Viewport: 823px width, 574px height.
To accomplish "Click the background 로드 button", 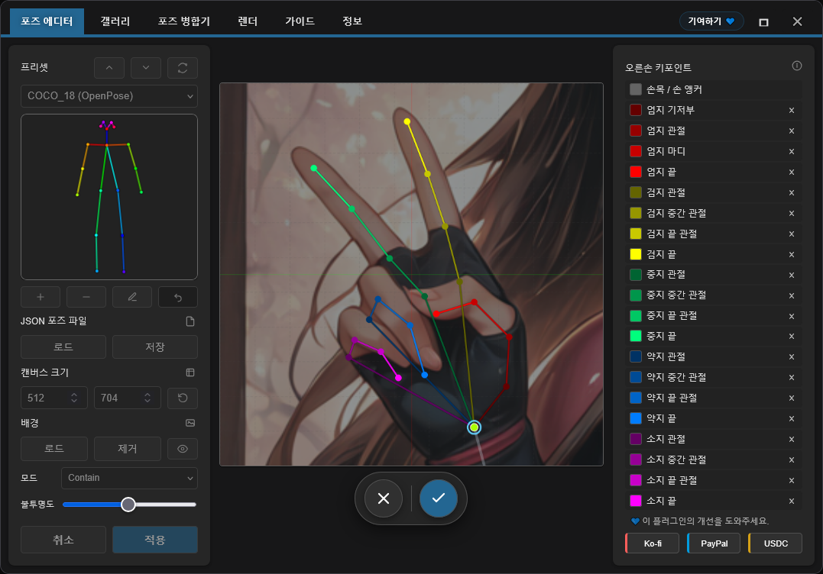I will point(54,449).
